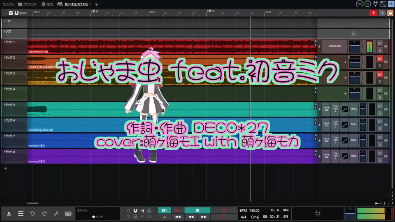Open the keyboard icon in bottom toolbar
This screenshot has width=395, height=222.
click(68, 214)
